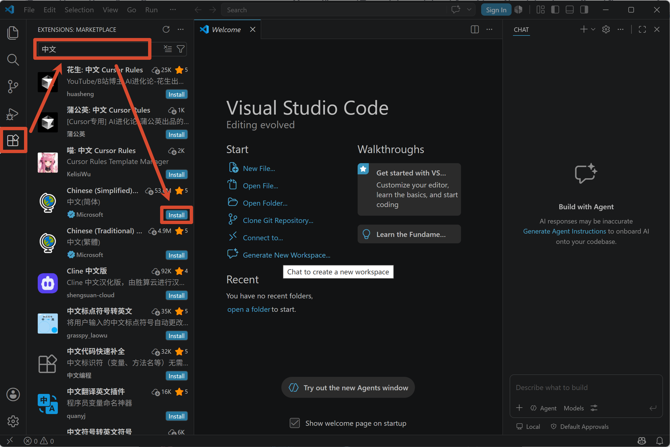
Task: Click the Sign In button
Action: click(496, 10)
